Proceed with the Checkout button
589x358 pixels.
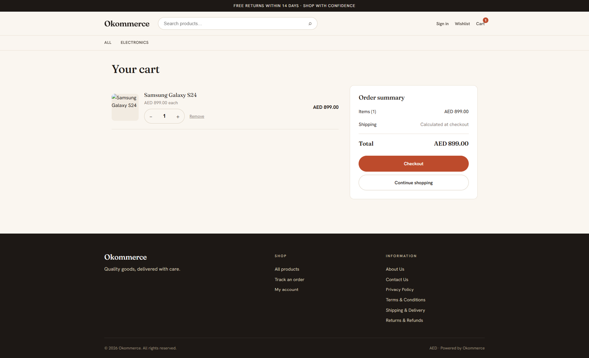click(x=413, y=164)
